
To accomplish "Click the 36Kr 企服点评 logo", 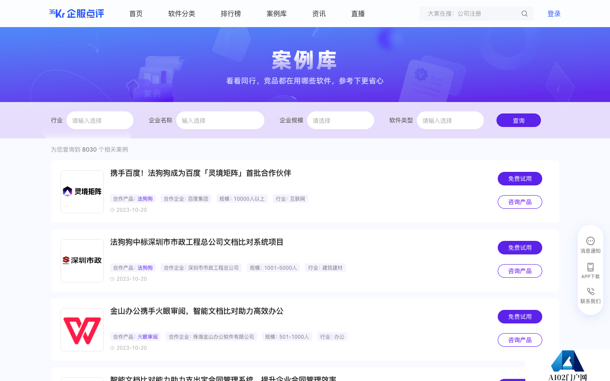I will pos(76,14).
